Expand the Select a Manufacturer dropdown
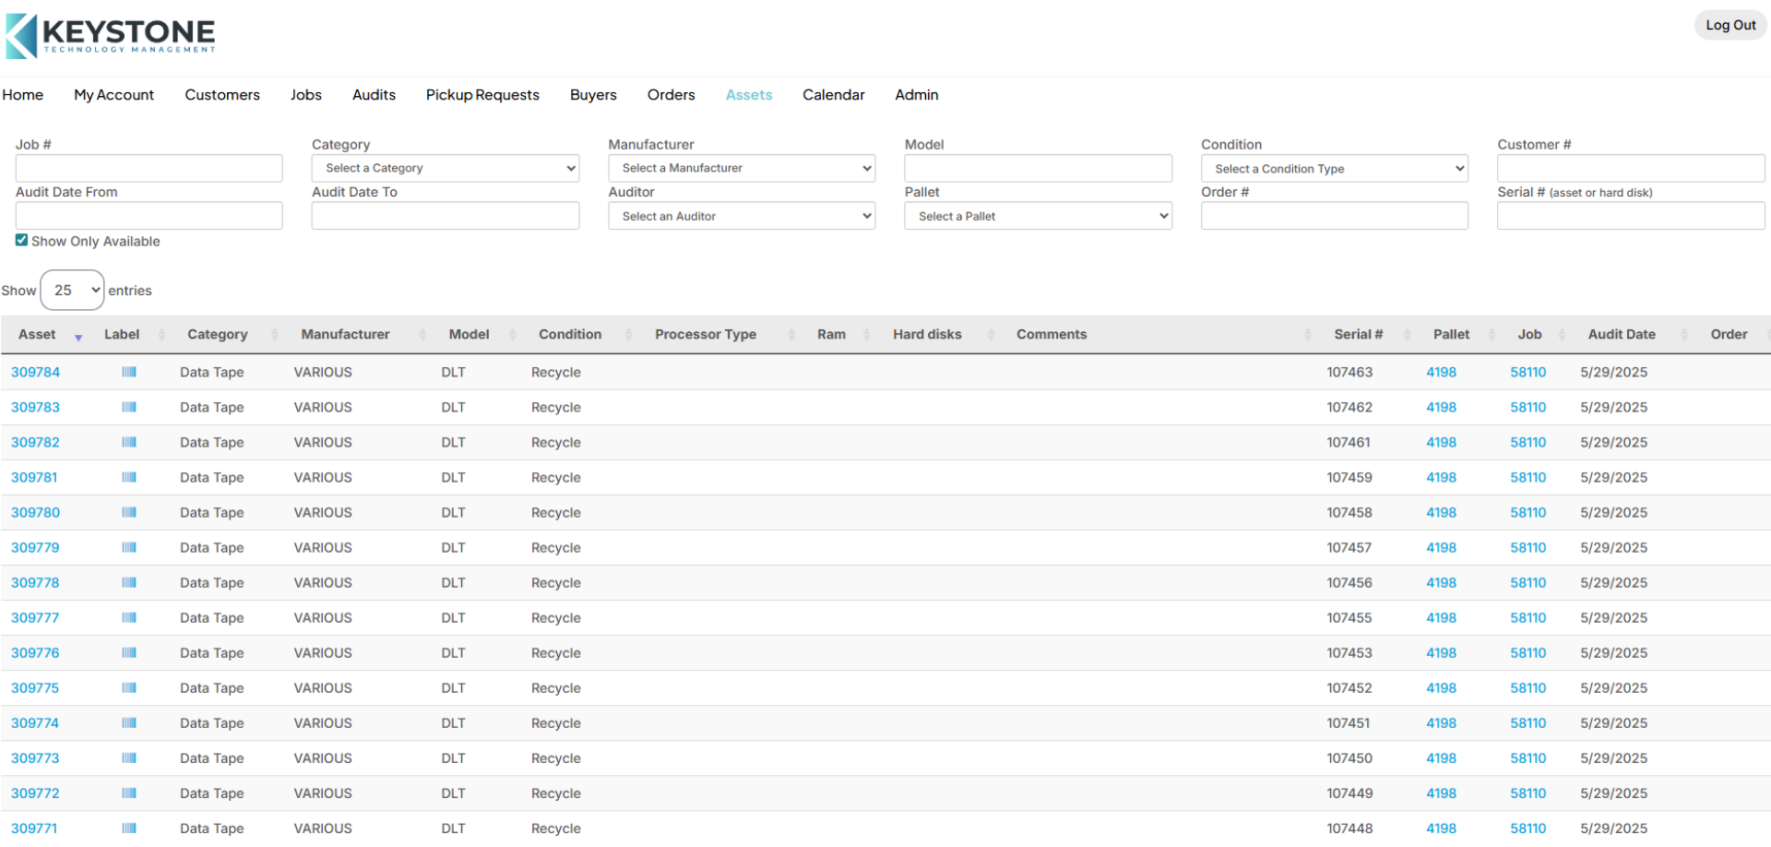1771x847 pixels. 741,168
